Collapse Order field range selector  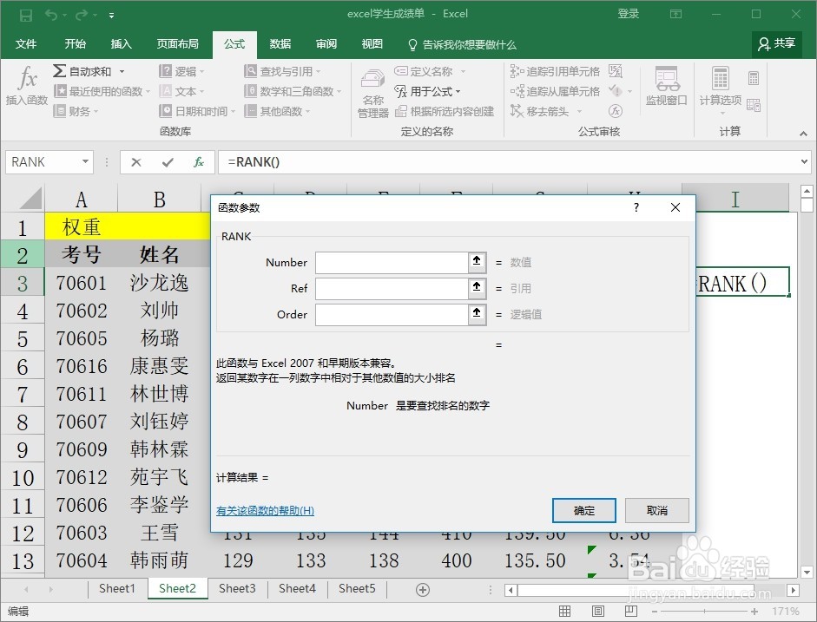(x=477, y=314)
